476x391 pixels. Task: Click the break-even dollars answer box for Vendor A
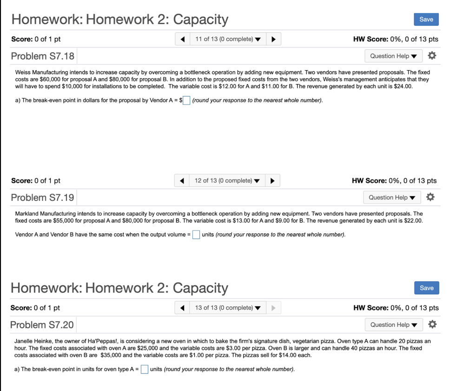pos(186,100)
